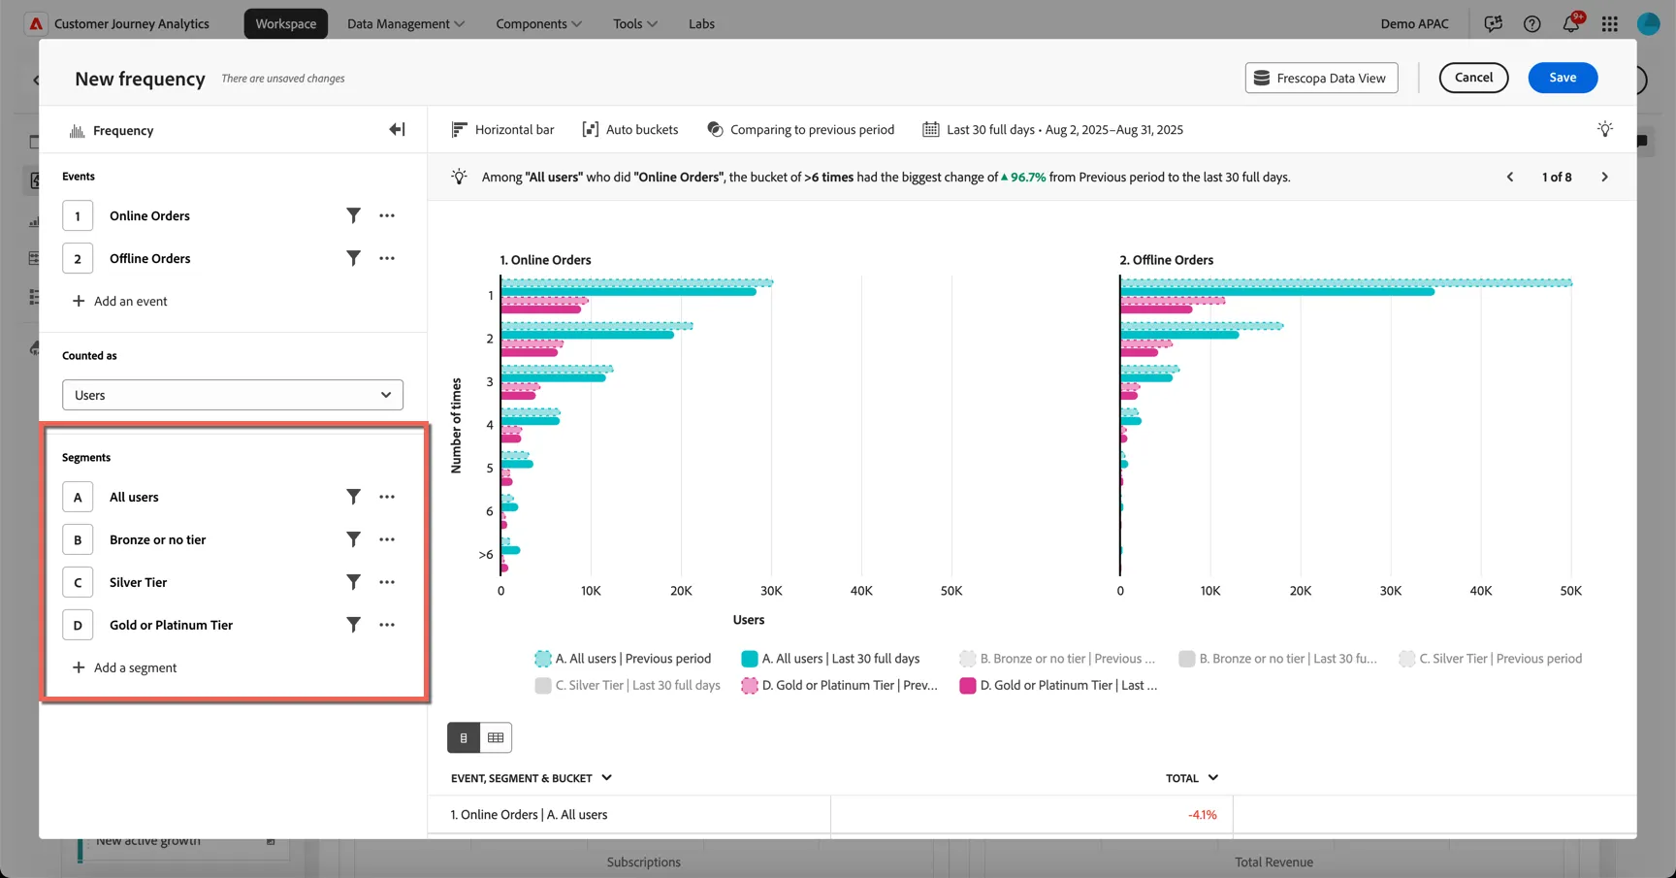Toggle legend C. Silver Tier Last 30 full days
The height and width of the screenshot is (878, 1676).
[x=628, y=685]
